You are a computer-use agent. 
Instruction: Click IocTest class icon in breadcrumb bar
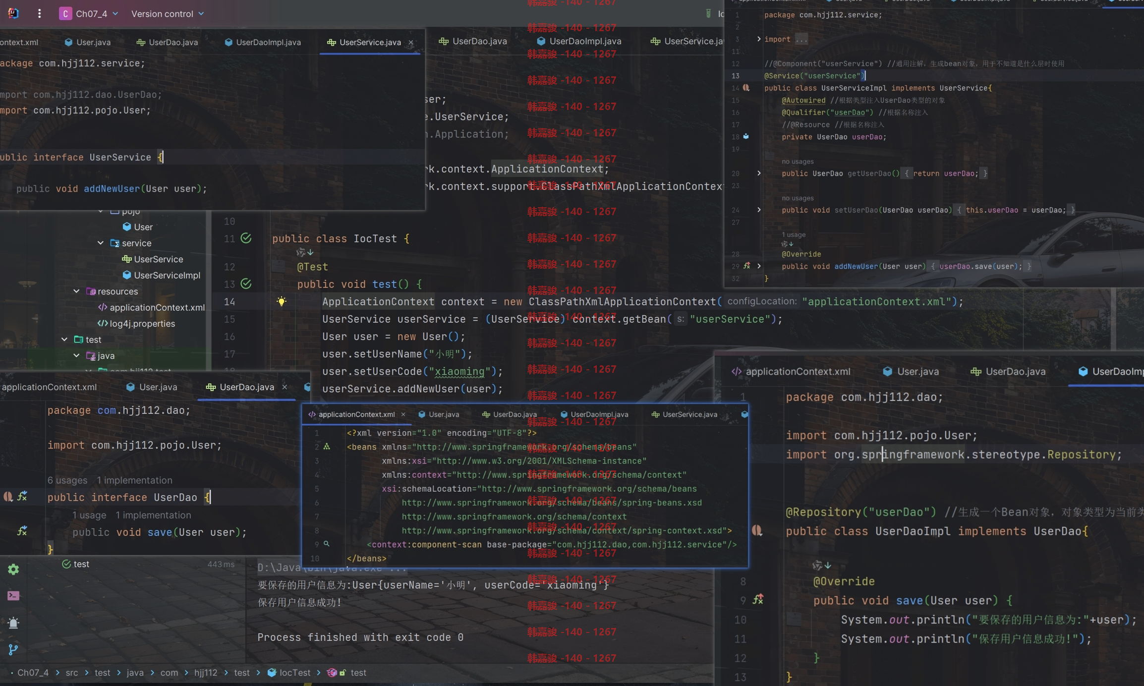point(272,673)
